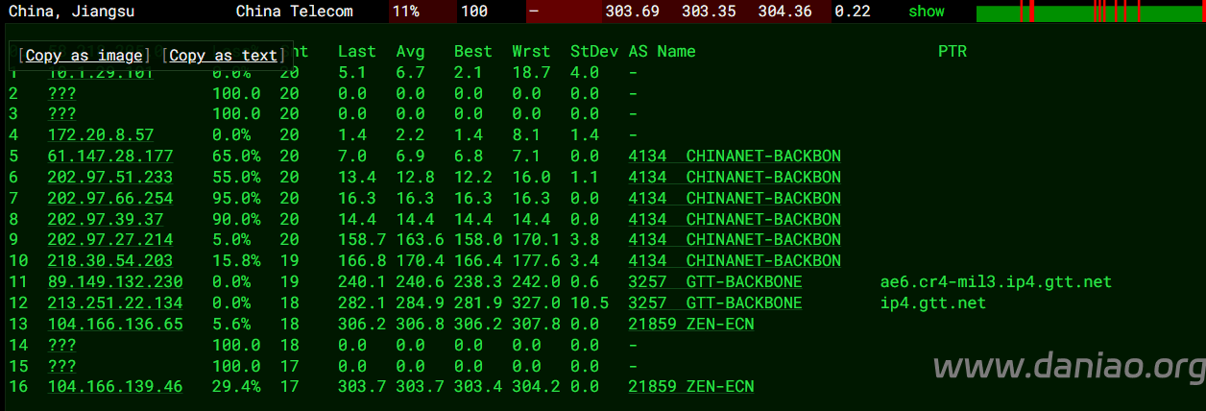Click hop 9 IP 202.97.27.214

110,240
